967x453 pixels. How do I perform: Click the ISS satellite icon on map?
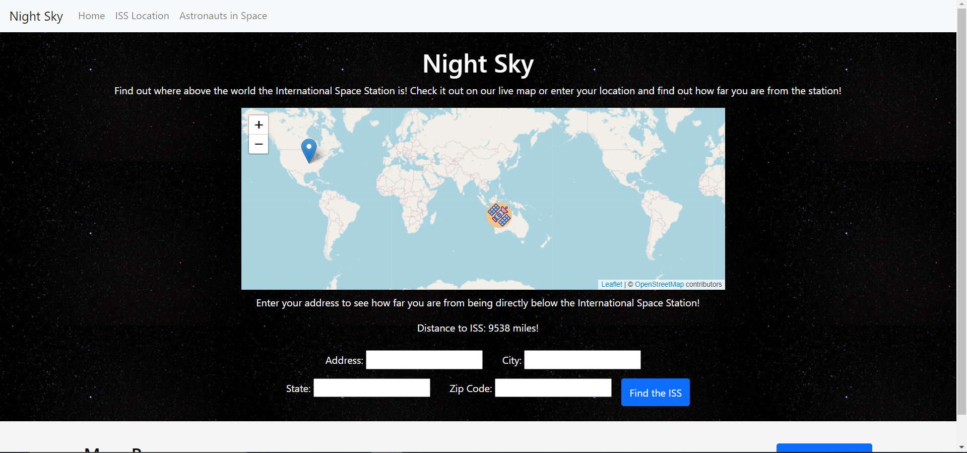point(499,215)
